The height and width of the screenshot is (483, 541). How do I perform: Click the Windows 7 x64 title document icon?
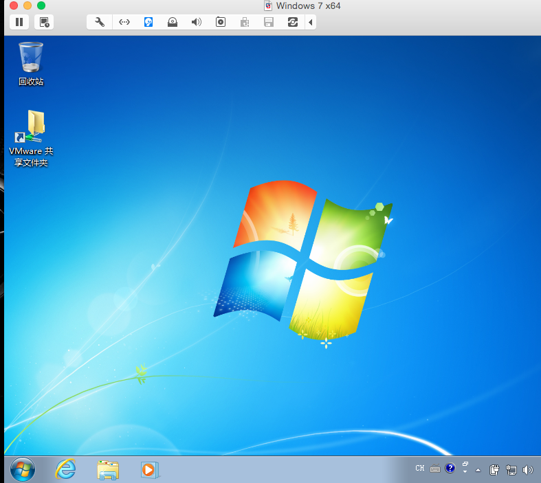(268, 6)
